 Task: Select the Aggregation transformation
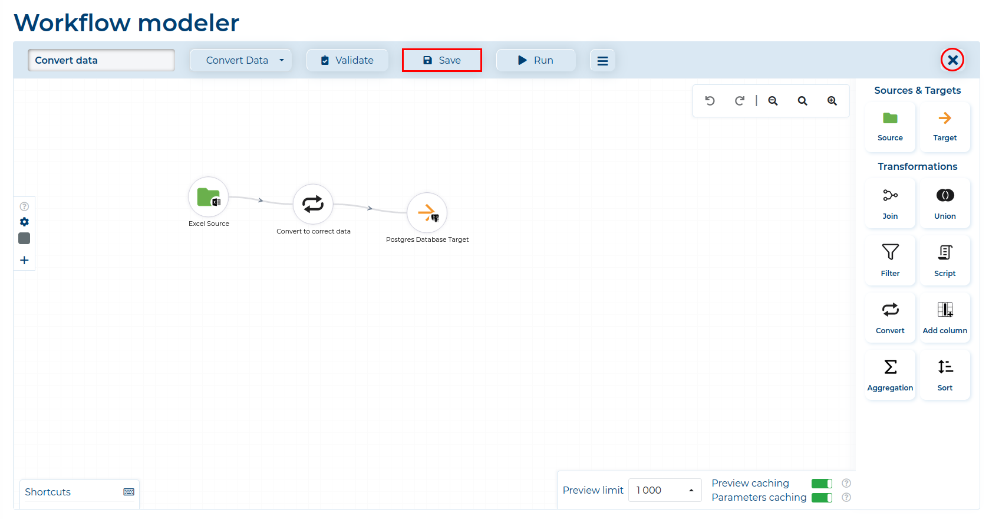(x=890, y=375)
